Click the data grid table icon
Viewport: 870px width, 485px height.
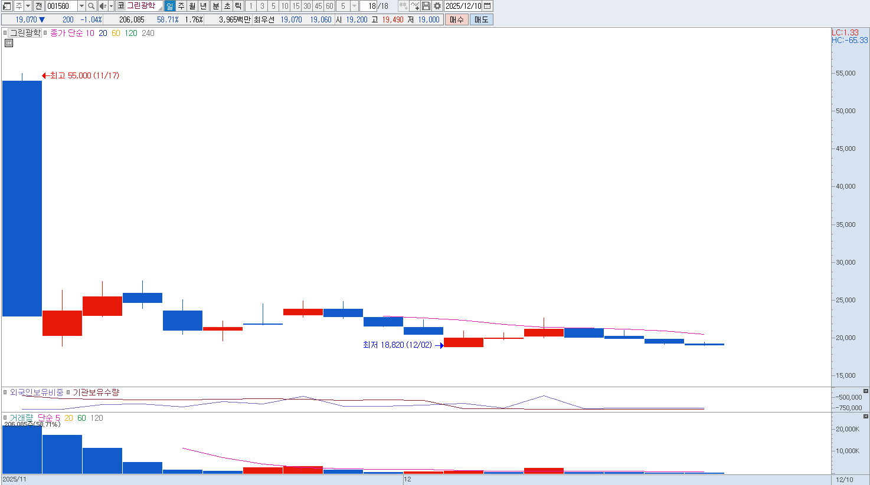pyautogui.click(x=9, y=43)
